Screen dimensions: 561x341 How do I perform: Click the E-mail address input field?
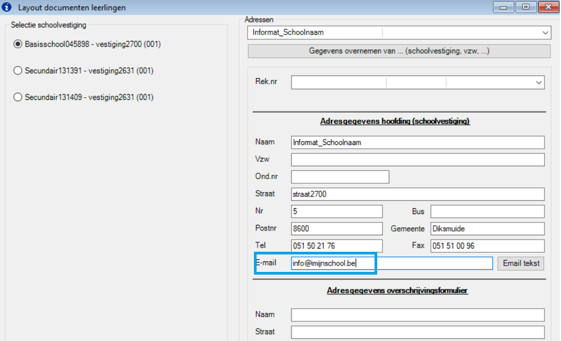pyautogui.click(x=392, y=263)
